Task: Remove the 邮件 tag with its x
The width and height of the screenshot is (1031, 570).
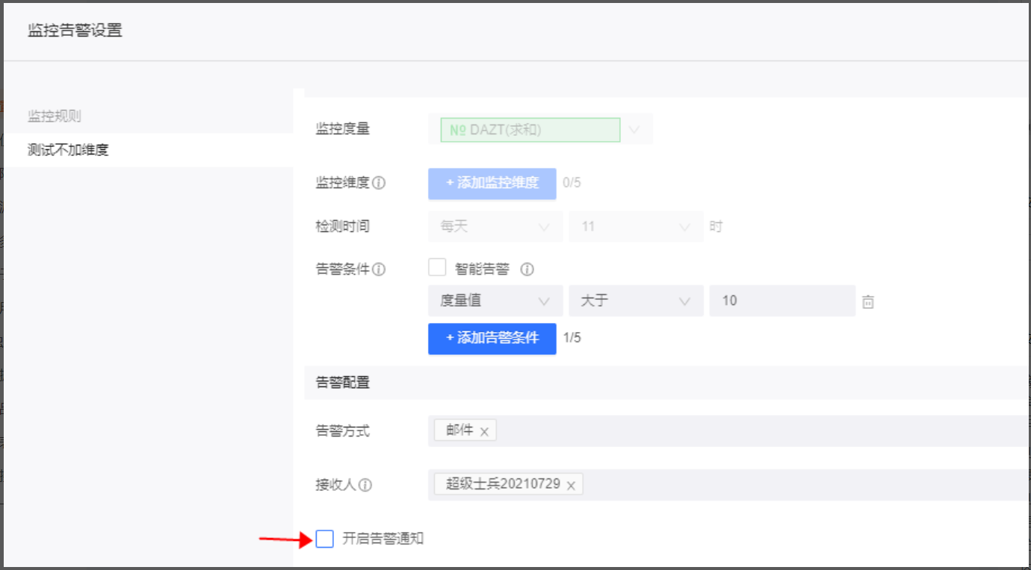Action: [x=484, y=431]
